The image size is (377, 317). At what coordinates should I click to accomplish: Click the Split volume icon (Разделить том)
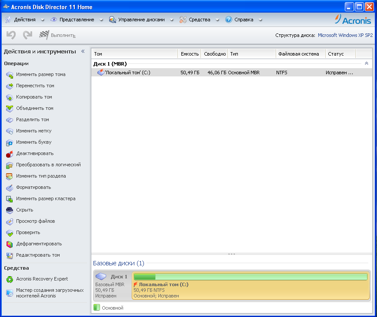[10, 120]
